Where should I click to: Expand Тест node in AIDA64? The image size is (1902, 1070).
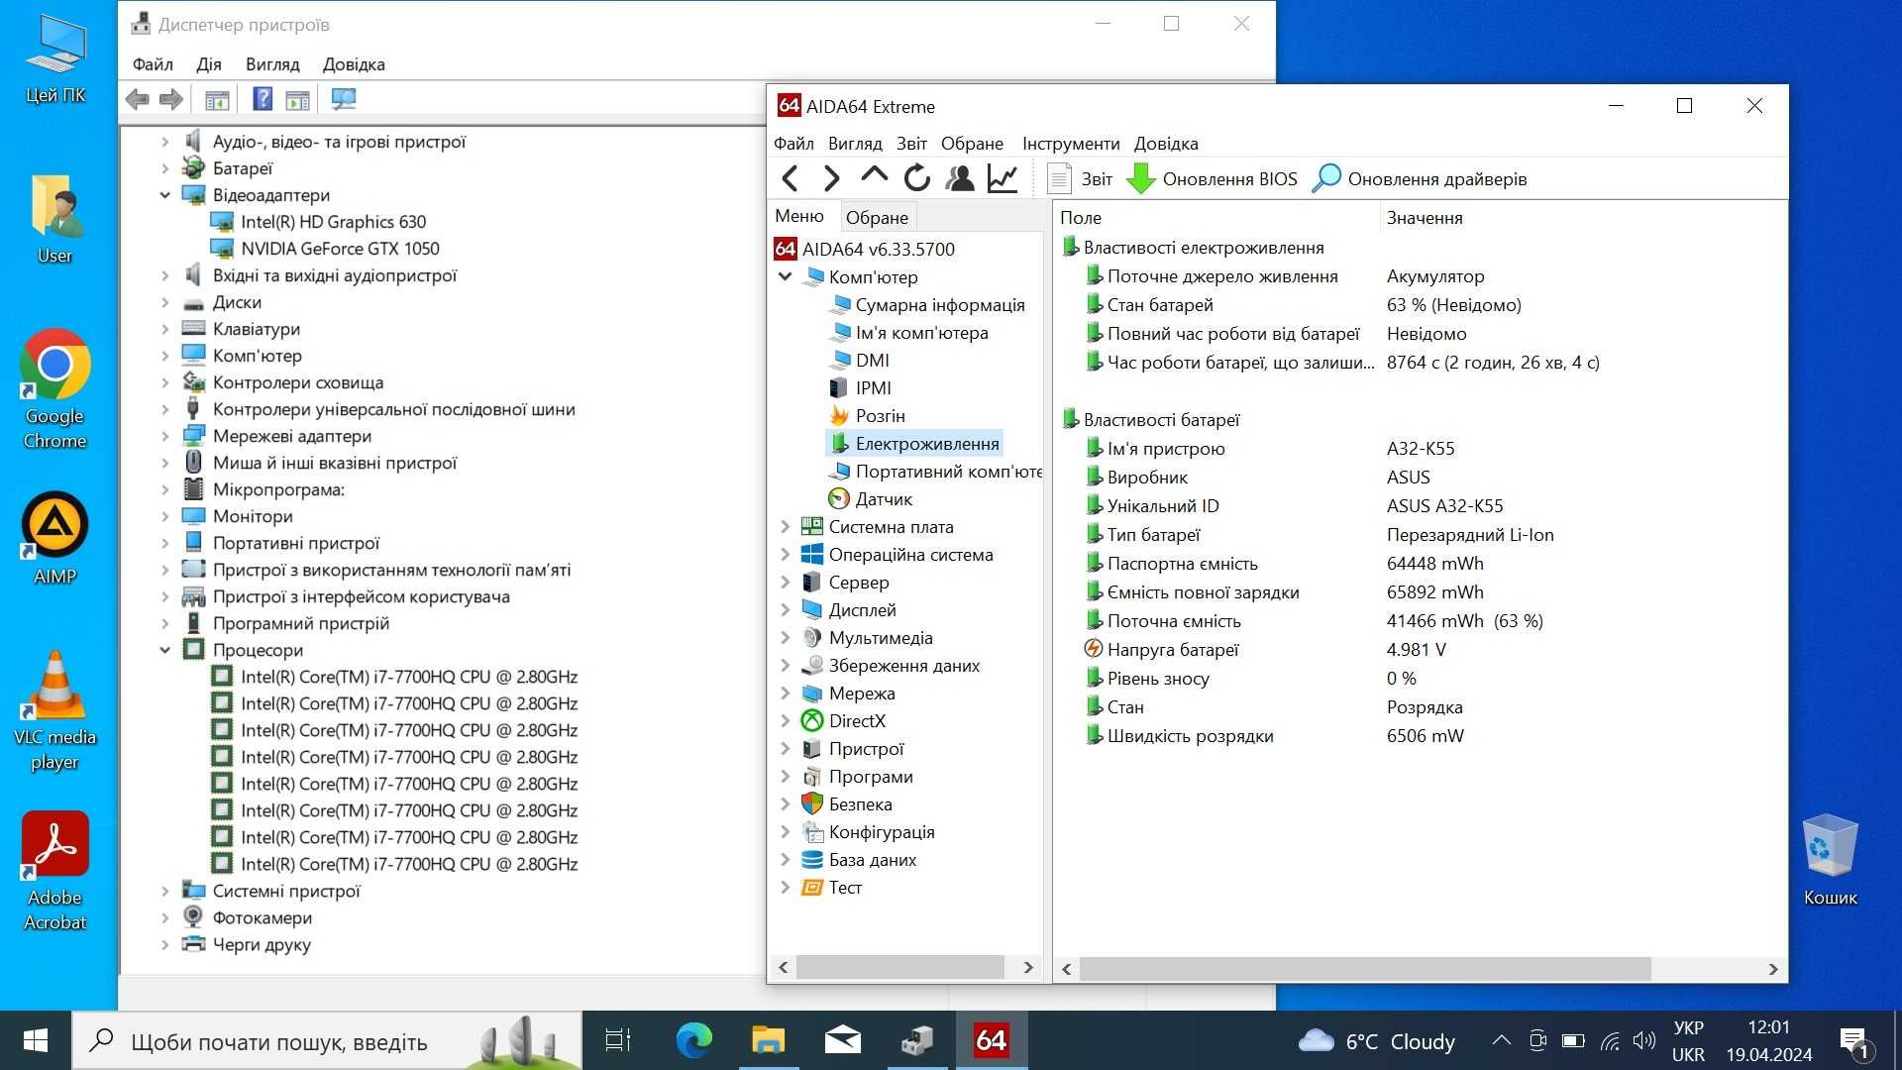tap(786, 887)
